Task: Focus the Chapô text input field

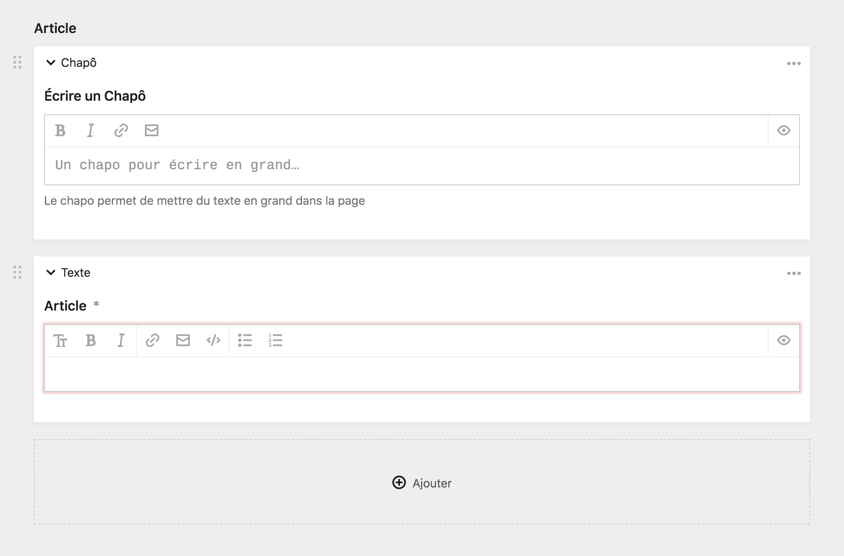Action: click(x=421, y=165)
